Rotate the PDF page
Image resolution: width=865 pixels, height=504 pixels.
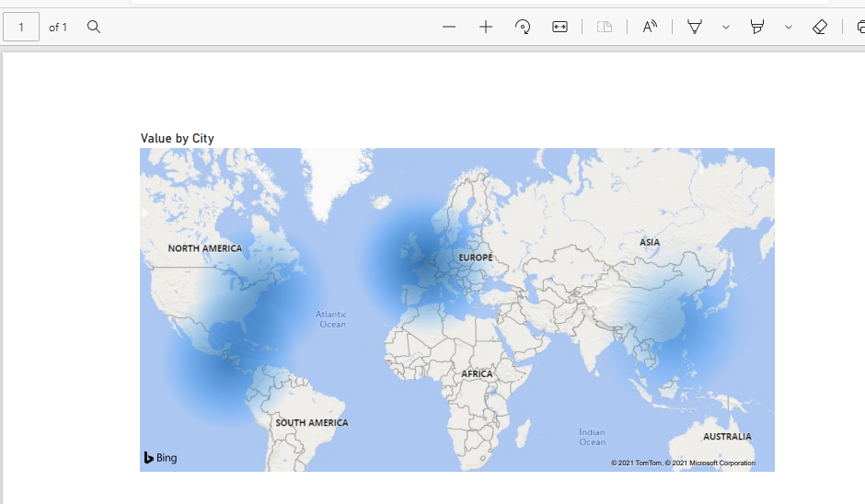click(x=523, y=27)
